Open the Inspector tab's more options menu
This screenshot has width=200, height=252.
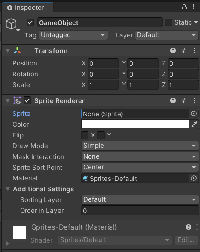[x=194, y=7]
